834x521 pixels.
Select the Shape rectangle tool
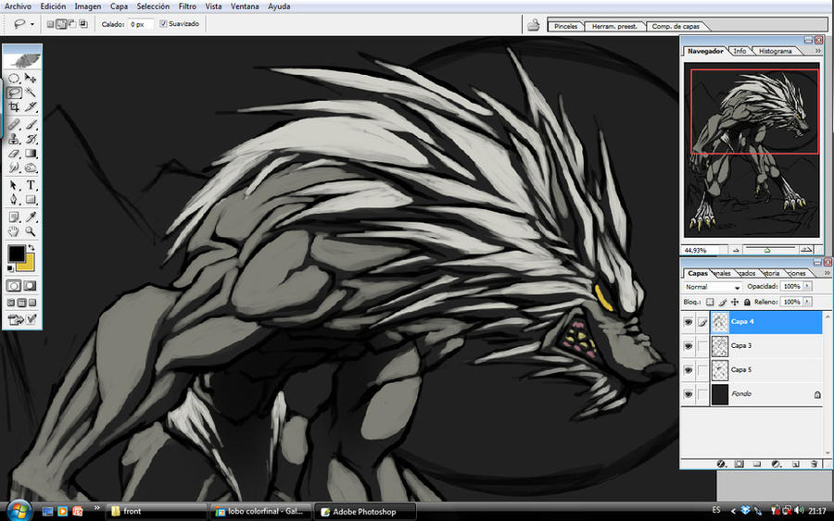point(31,200)
